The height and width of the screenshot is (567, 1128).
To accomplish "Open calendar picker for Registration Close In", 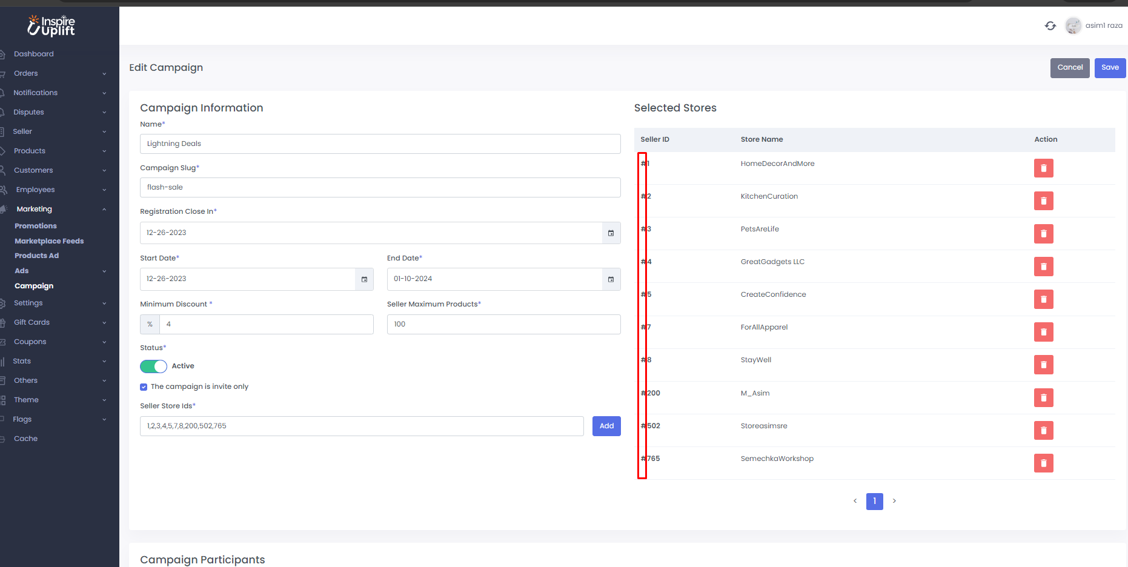I will [611, 233].
